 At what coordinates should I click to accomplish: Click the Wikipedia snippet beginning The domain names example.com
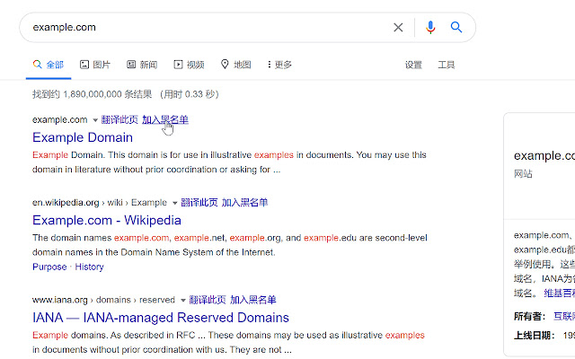[x=230, y=245]
